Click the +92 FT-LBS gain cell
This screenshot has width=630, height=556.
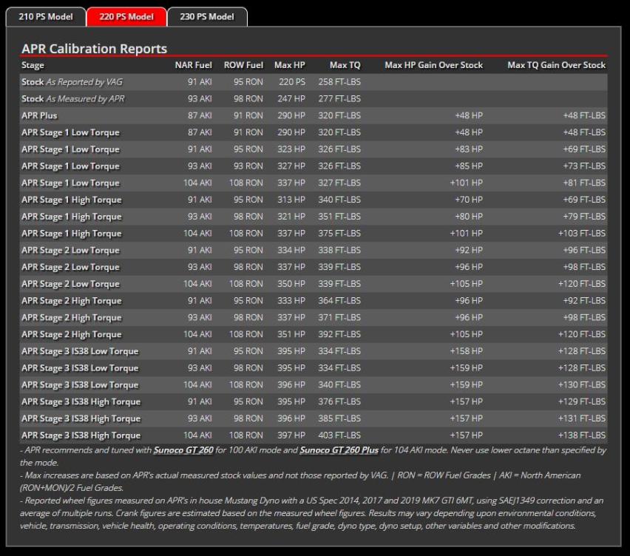[584, 301]
